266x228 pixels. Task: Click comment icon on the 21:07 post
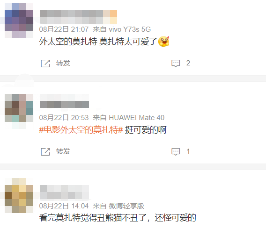coord(176,64)
